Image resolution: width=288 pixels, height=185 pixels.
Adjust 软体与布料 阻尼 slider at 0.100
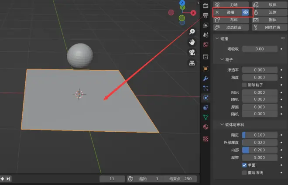coord(260,135)
